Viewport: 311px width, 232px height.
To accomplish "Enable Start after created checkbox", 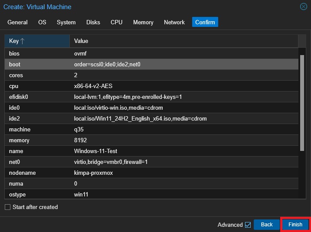I will [x=7, y=207].
